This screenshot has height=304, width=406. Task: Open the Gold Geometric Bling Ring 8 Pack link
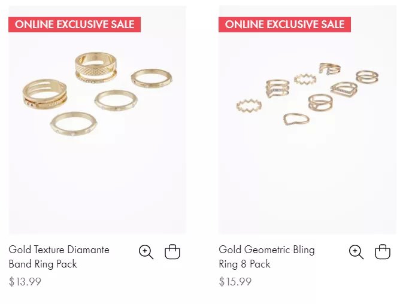click(266, 257)
